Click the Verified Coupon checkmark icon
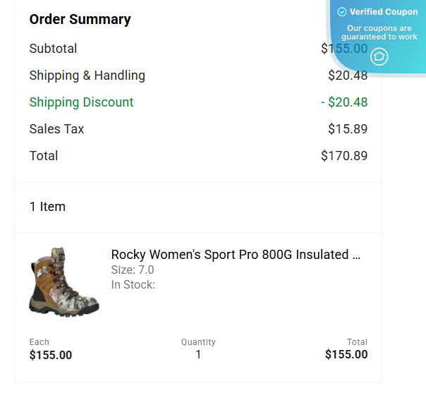The image size is (426, 393). tap(342, 12)
